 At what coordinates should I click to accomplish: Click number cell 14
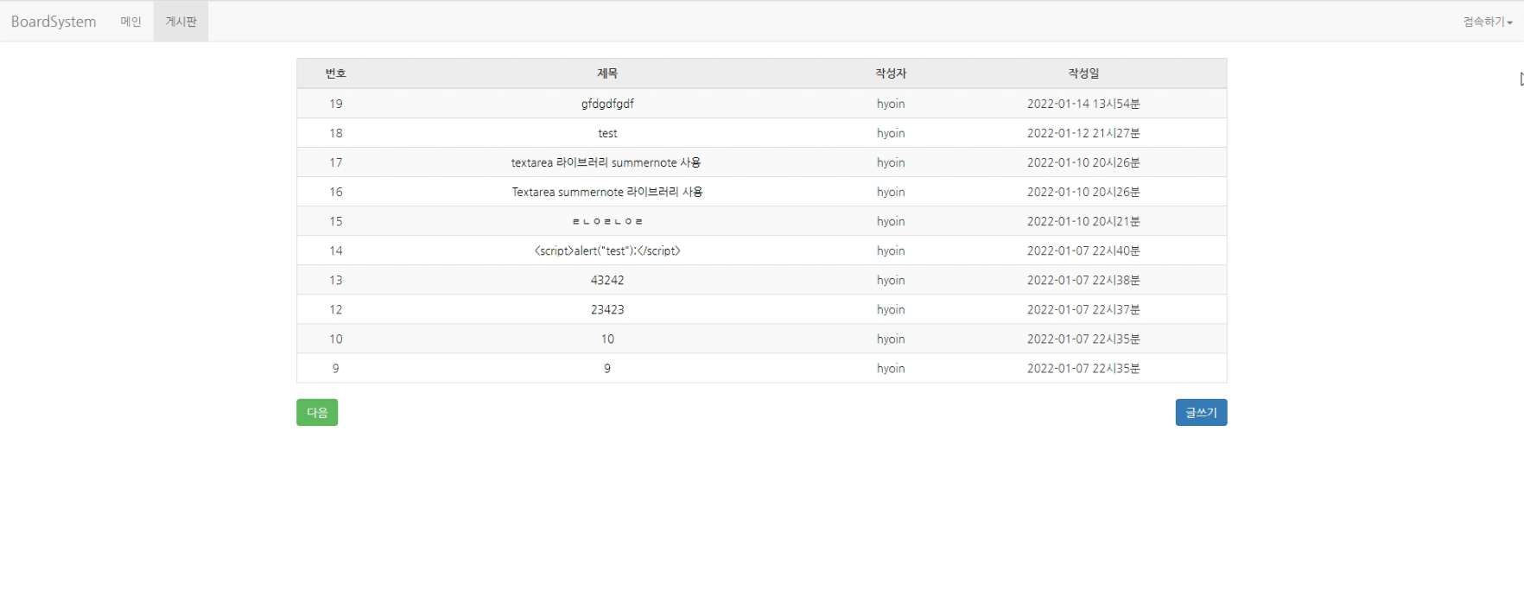point(336,250)
